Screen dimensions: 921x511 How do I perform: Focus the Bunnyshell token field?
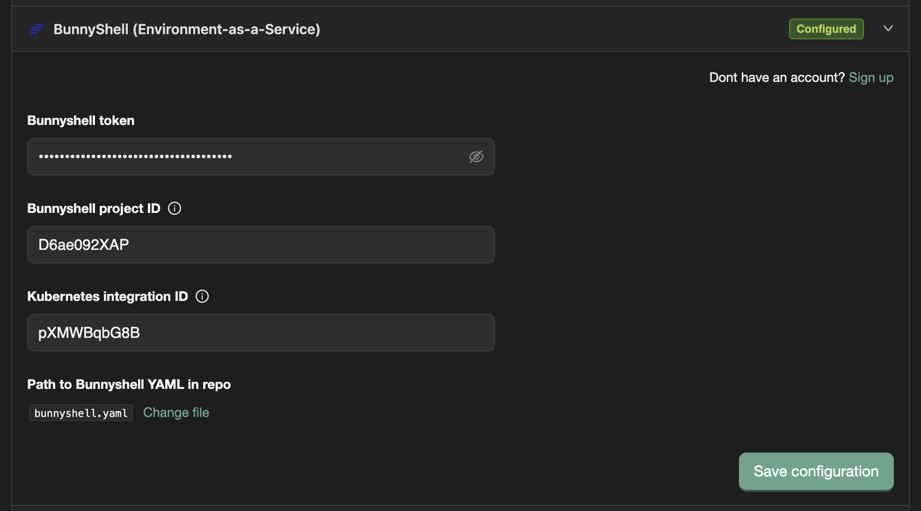pos(261,157)
